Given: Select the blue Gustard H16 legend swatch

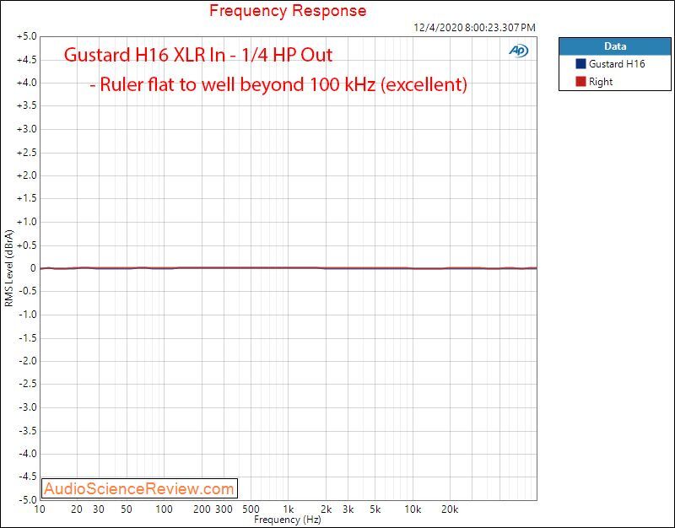Looking at the screenshot, I should 580,64.
